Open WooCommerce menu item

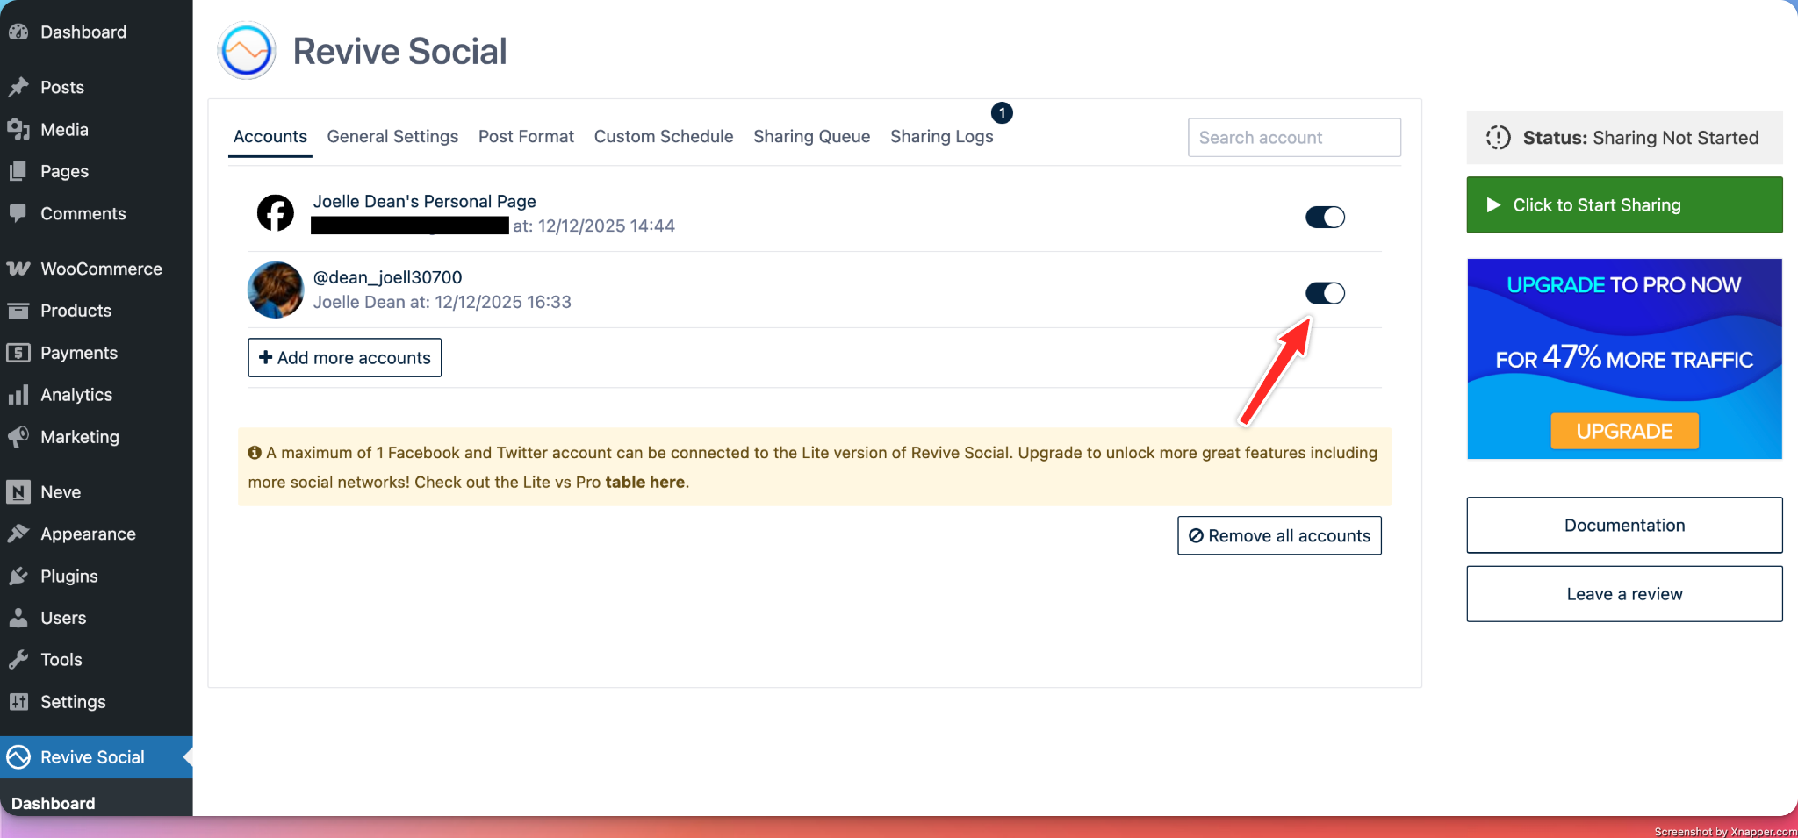tap(97, 269)
